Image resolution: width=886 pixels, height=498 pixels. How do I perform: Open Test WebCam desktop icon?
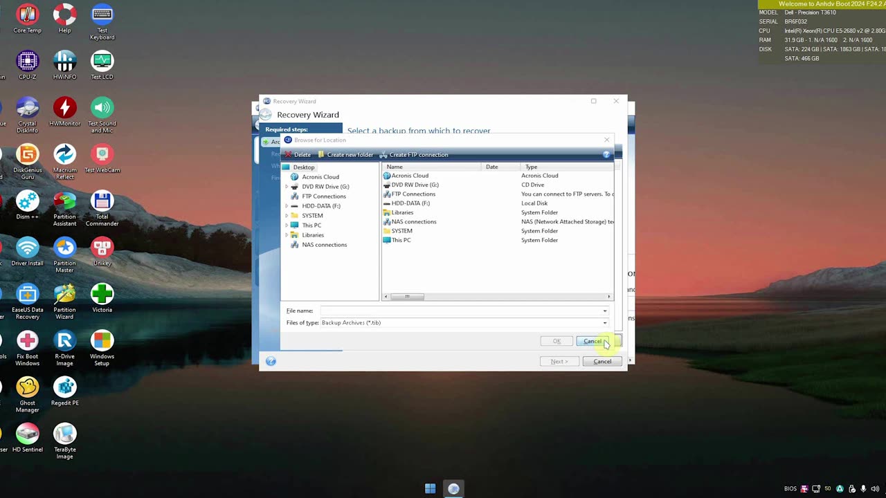pyautogui.click(x=102, y=158)
